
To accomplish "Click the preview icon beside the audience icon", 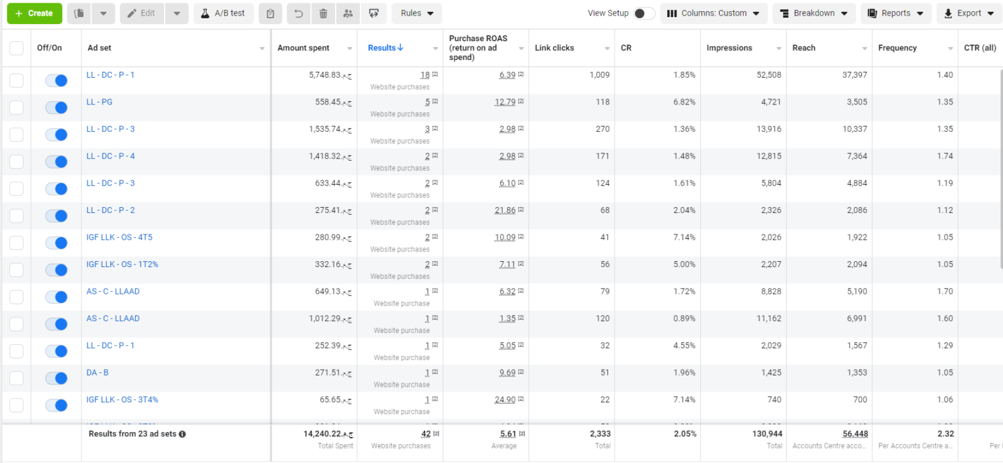I will 374,14.
